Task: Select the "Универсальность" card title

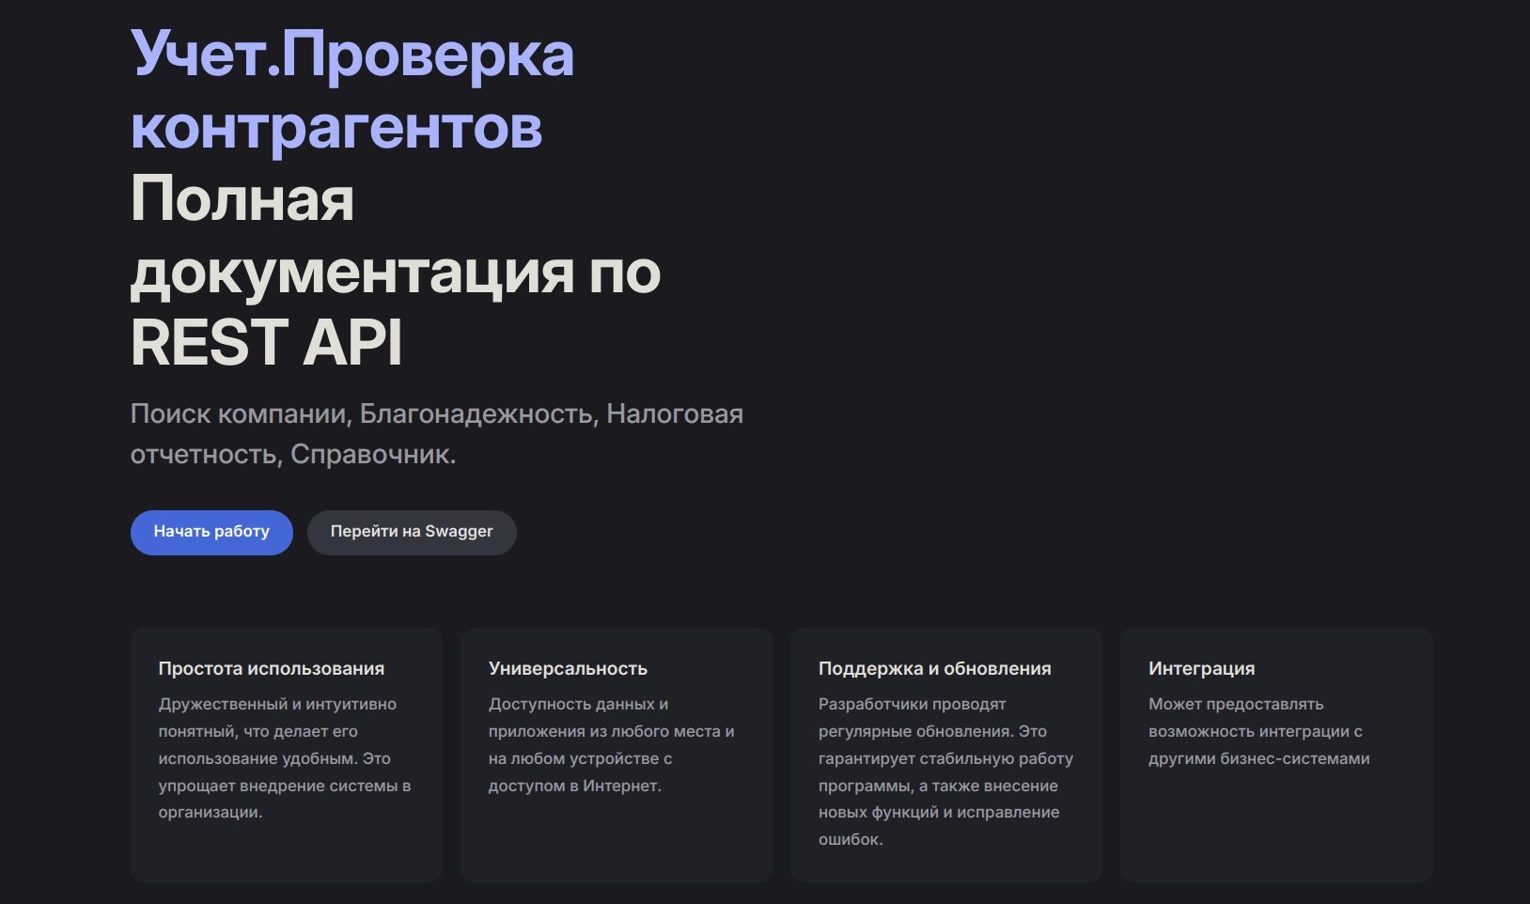Action: point(568,668)
